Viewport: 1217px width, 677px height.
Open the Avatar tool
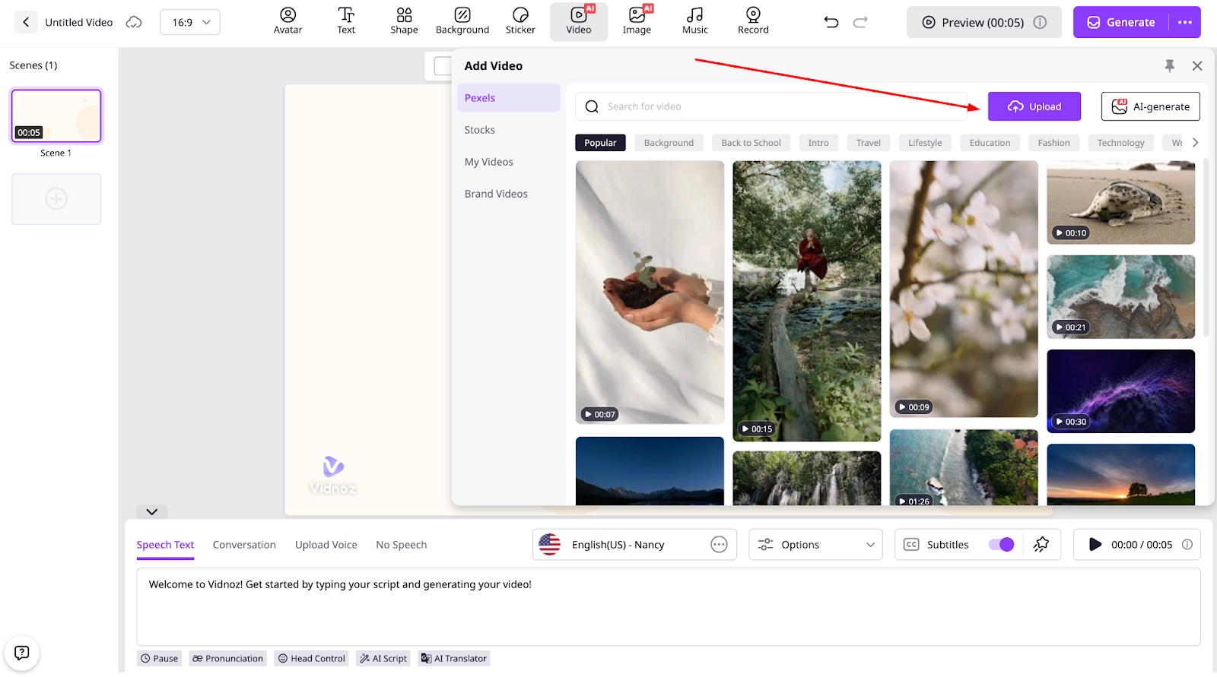click(288, 22)
